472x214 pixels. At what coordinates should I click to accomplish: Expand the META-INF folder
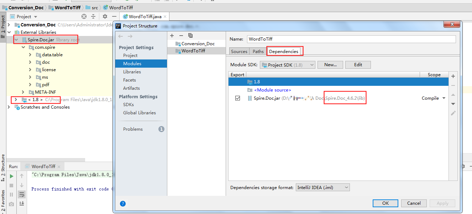coord(23,92)
